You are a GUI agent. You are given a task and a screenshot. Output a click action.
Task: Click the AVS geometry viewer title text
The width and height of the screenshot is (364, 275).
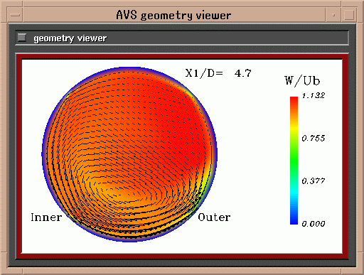pyautogui.click(x=173, y=16)
